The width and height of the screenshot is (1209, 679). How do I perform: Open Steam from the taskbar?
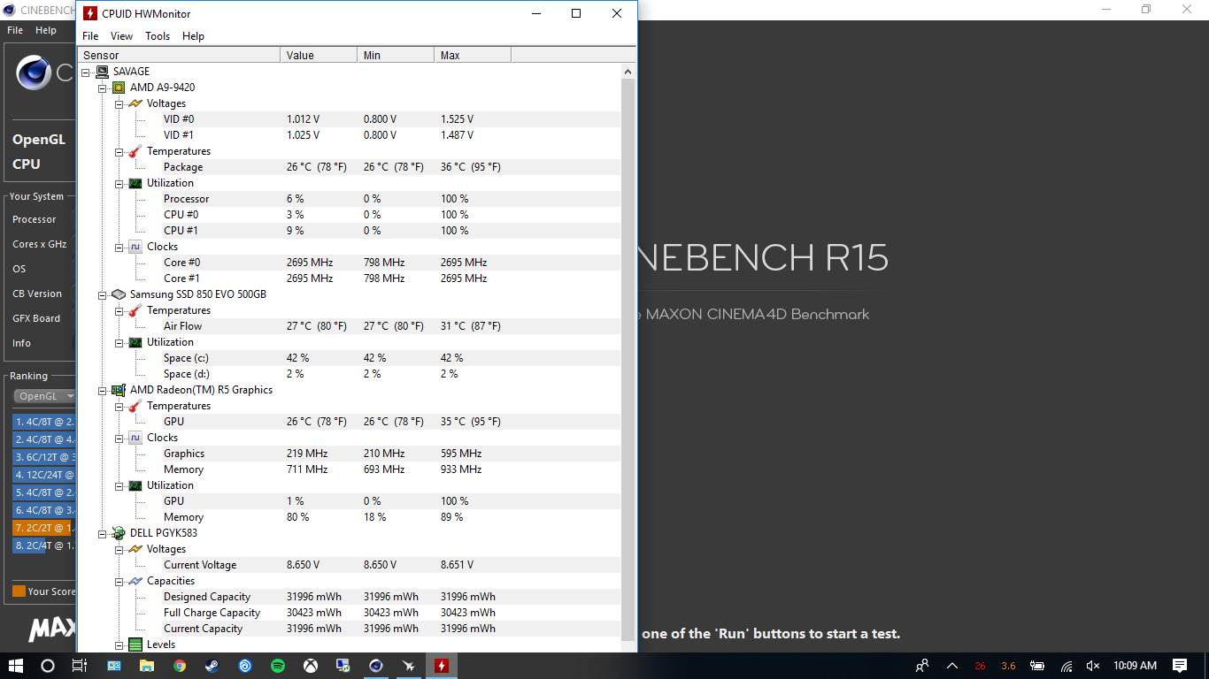212,666
